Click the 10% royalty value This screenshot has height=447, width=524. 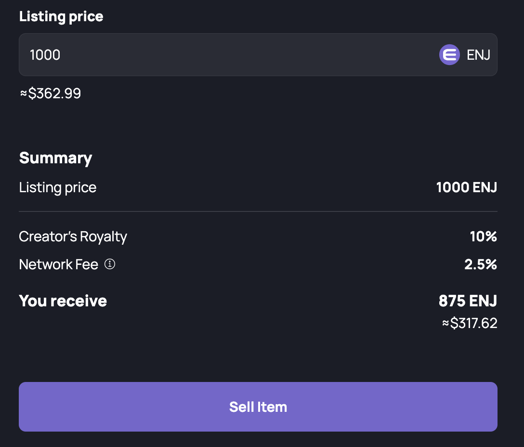pyautogui.click(x=483, y=237)
